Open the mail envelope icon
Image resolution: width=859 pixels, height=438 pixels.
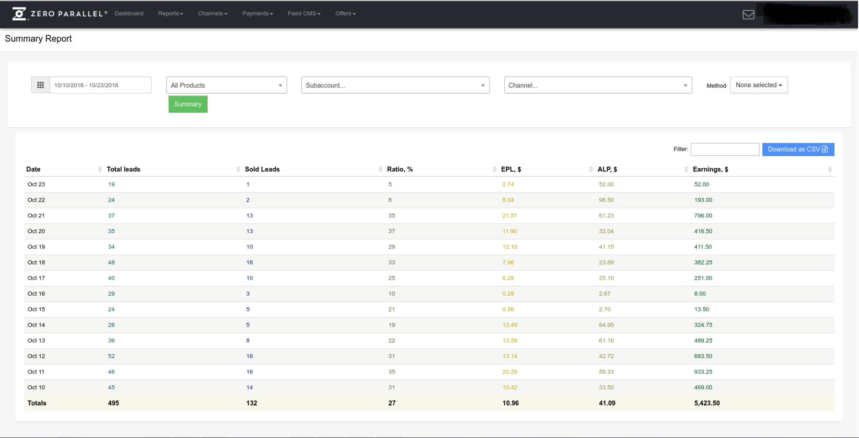748,14
